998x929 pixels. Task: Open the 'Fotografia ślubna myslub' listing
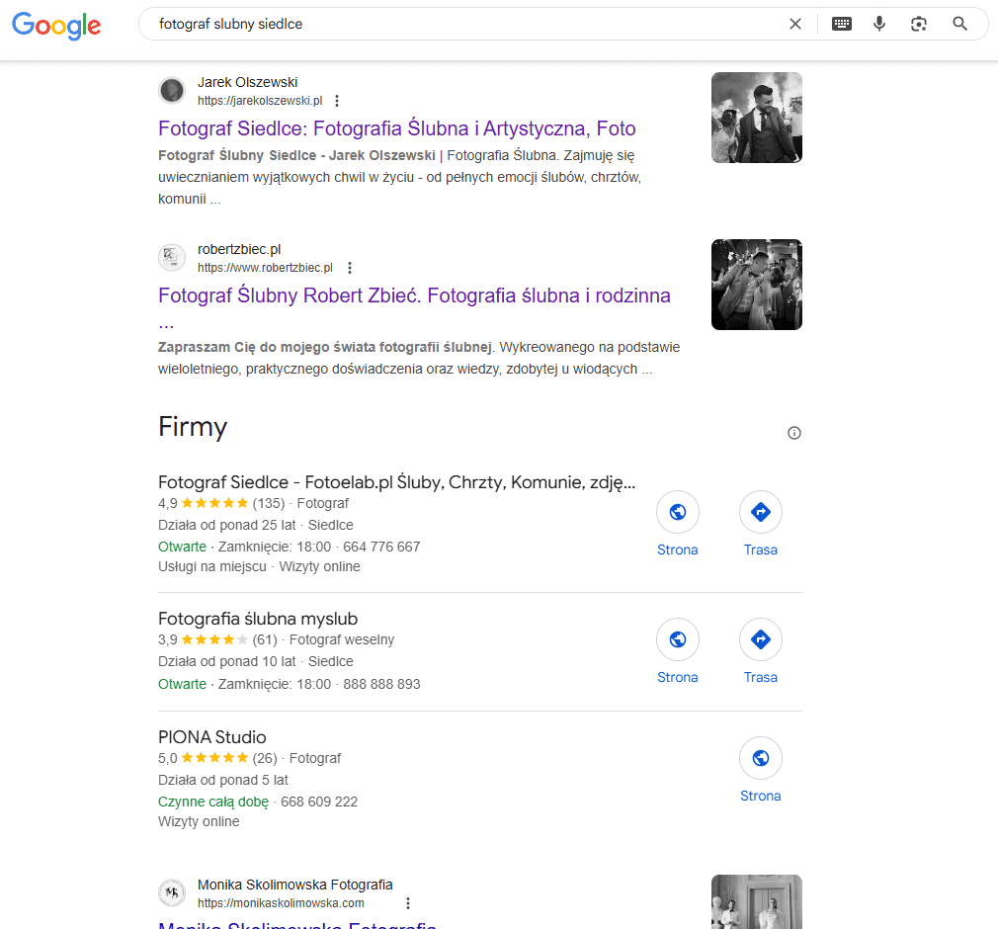258,619
